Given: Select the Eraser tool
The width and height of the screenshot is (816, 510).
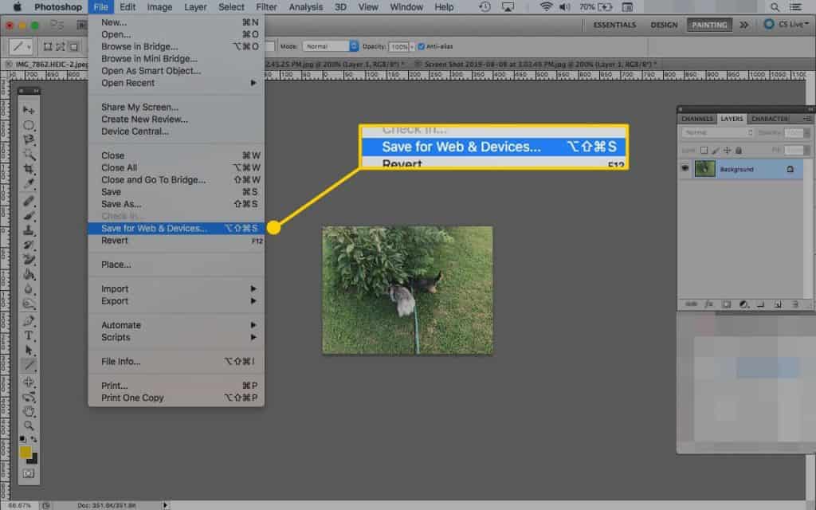Looking at the screenshot, I should (x=29, y=259).
